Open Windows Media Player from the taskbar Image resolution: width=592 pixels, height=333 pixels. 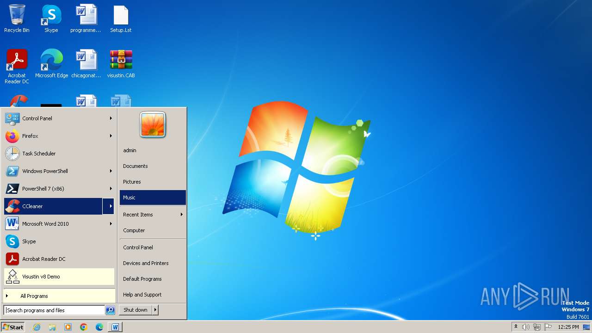pos(68,327)
